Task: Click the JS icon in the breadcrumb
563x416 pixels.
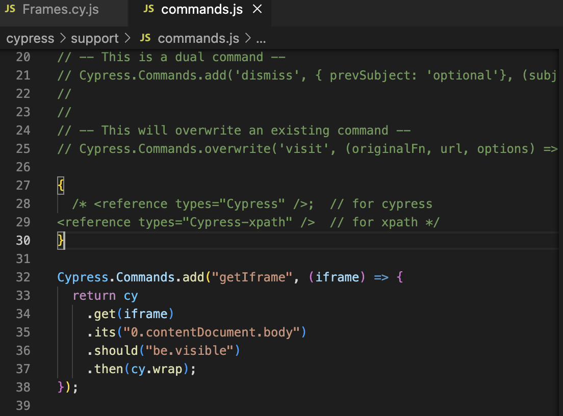Action: click(145, 38)
